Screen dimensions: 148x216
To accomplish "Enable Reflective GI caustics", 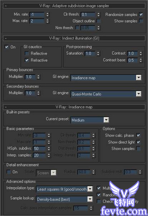I will pyautogui.click(x=27, y=53).
